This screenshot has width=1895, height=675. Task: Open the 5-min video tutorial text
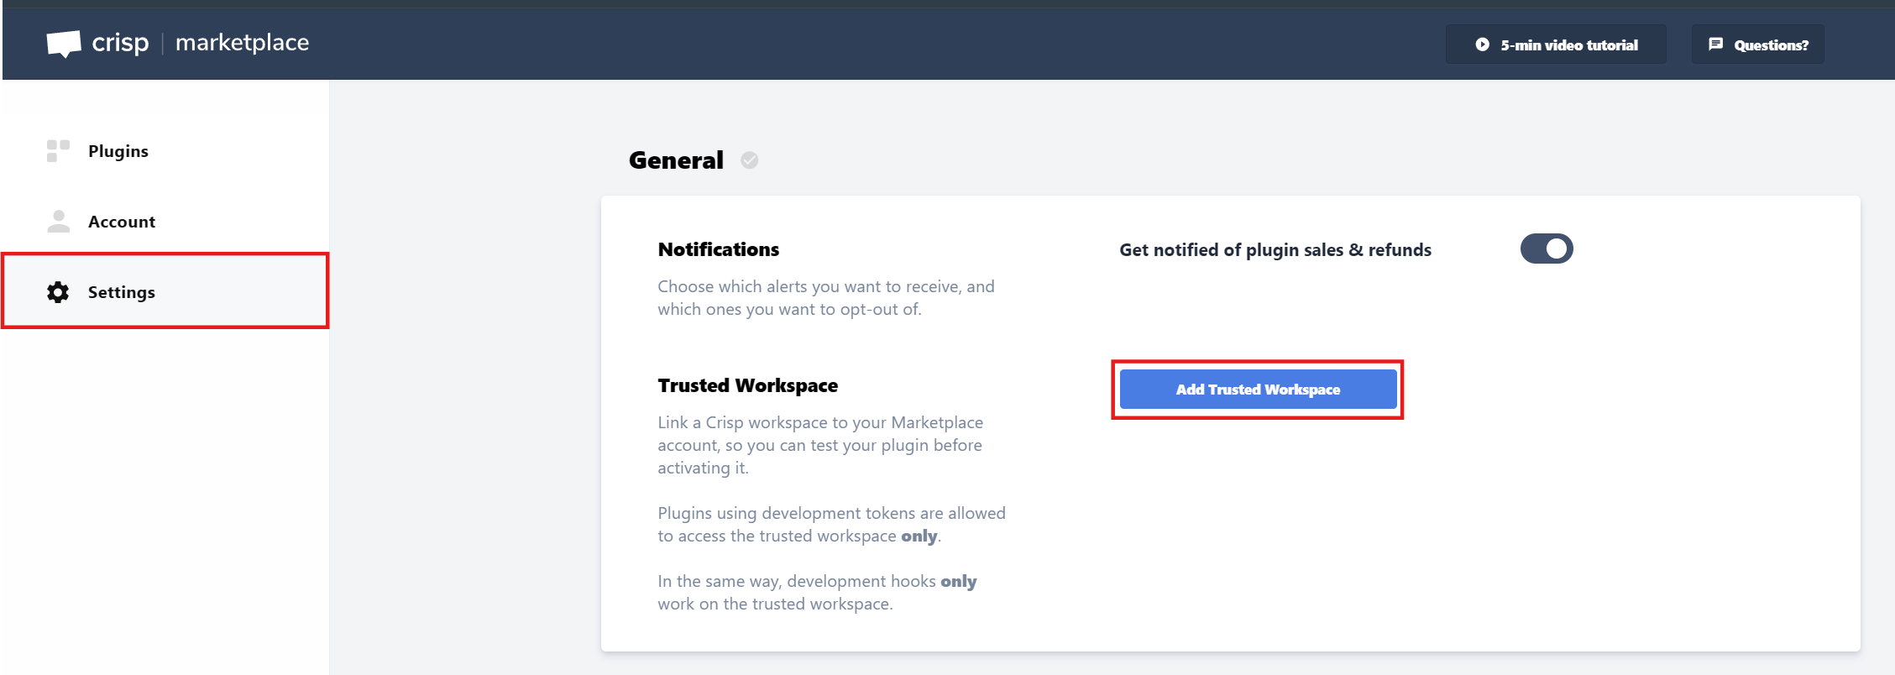(x=1568, y=45)
